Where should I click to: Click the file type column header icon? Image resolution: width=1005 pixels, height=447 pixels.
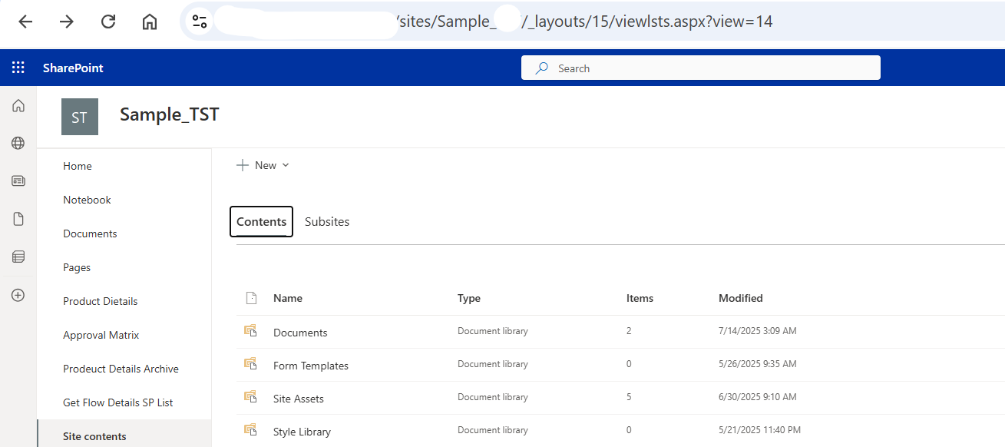click(x=250, y=298)
